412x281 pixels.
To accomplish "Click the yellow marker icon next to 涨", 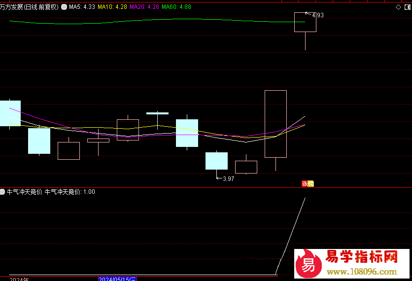I will (310, 184).
